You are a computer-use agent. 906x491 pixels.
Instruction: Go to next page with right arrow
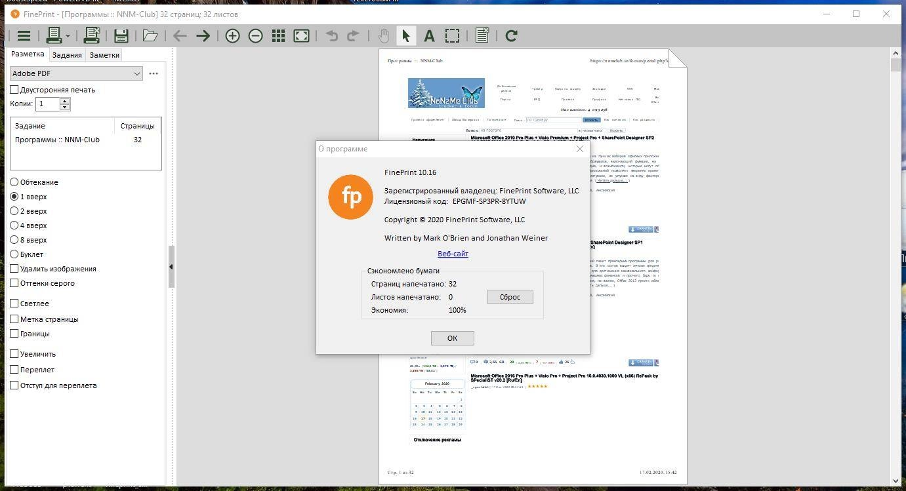point(203,36)
